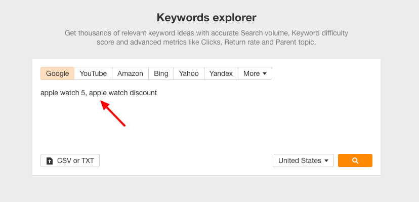Click the Keywords explorer heading
Screen dimensions: 419x202
pos(206,18)
